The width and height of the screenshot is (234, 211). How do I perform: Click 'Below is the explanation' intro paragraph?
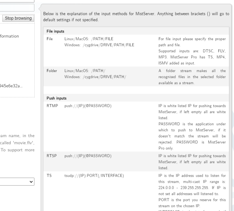coord(136,17)
